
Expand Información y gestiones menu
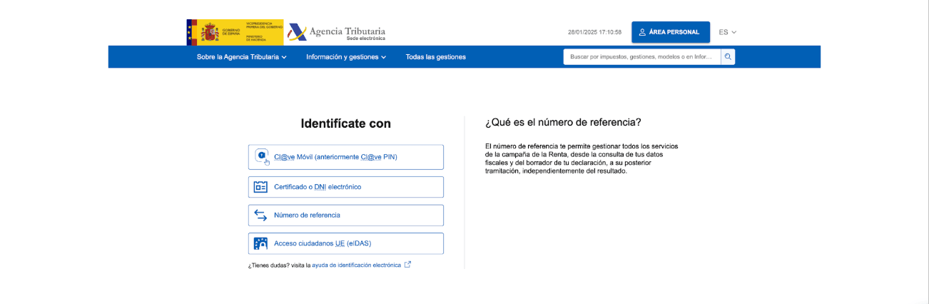point(346,57)
